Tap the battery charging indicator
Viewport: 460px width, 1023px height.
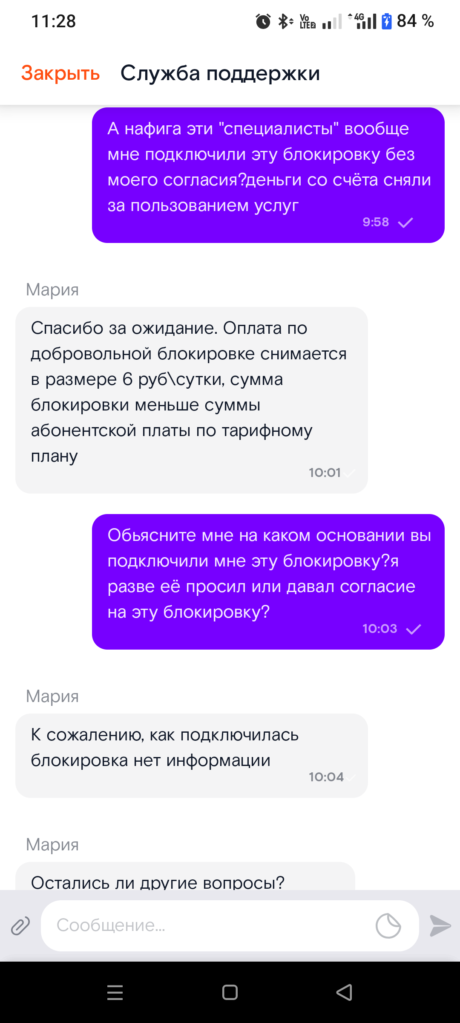(386, 21)
